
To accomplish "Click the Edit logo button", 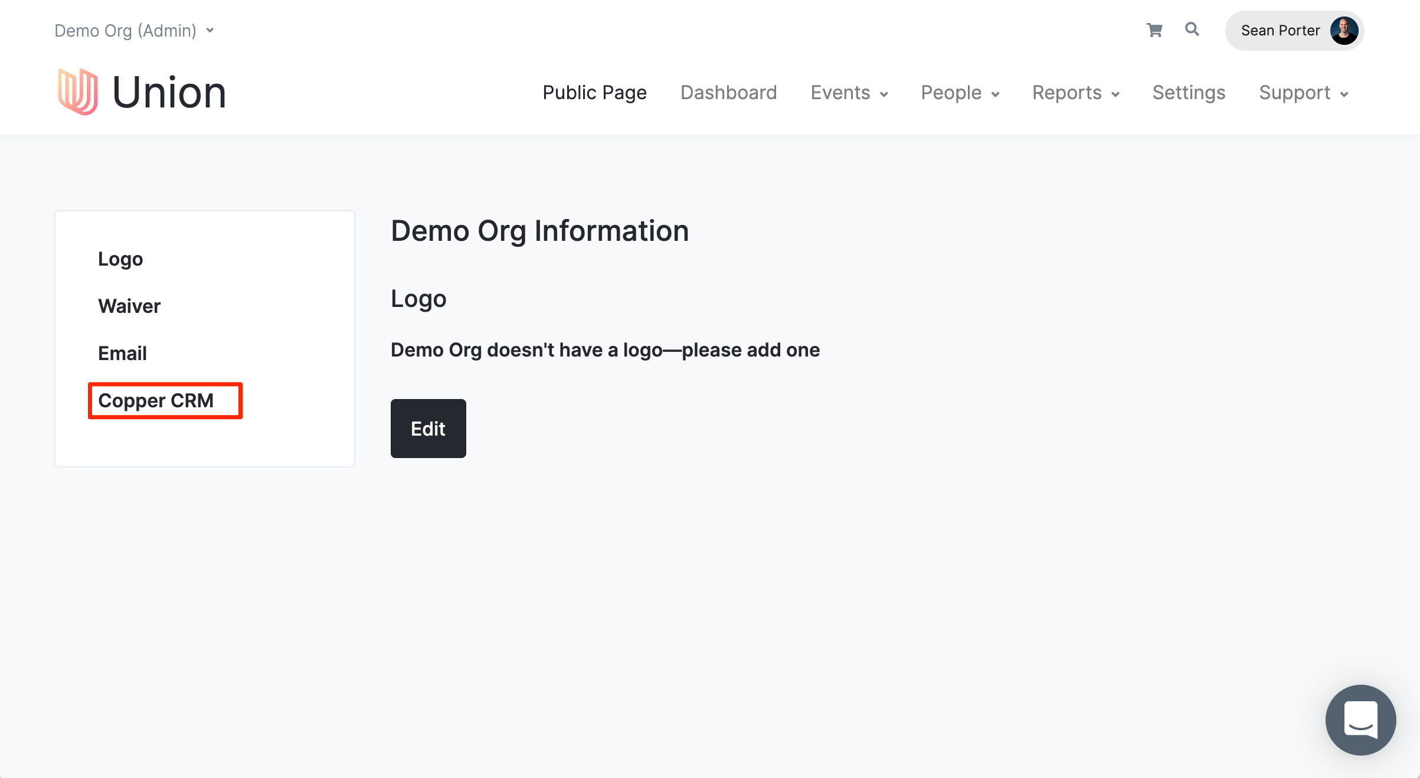I will tap(428, 429).
